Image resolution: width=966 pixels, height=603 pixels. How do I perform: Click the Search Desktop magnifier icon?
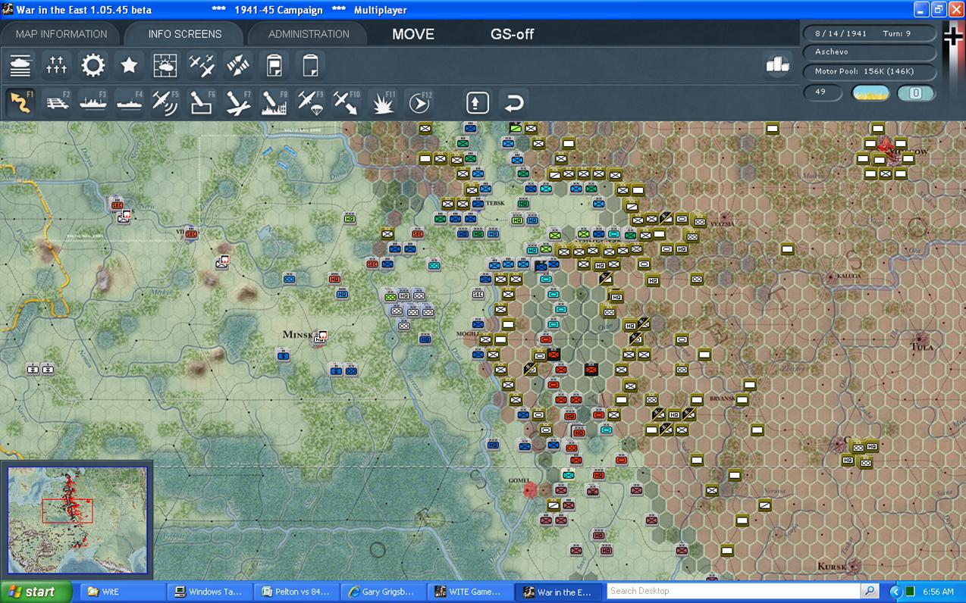click(x=870, y=591)
